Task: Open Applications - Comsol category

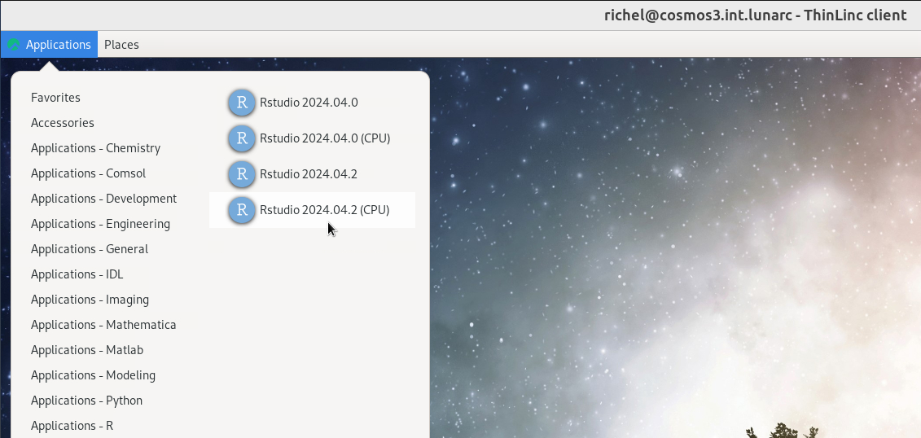Action: point(88,173)
